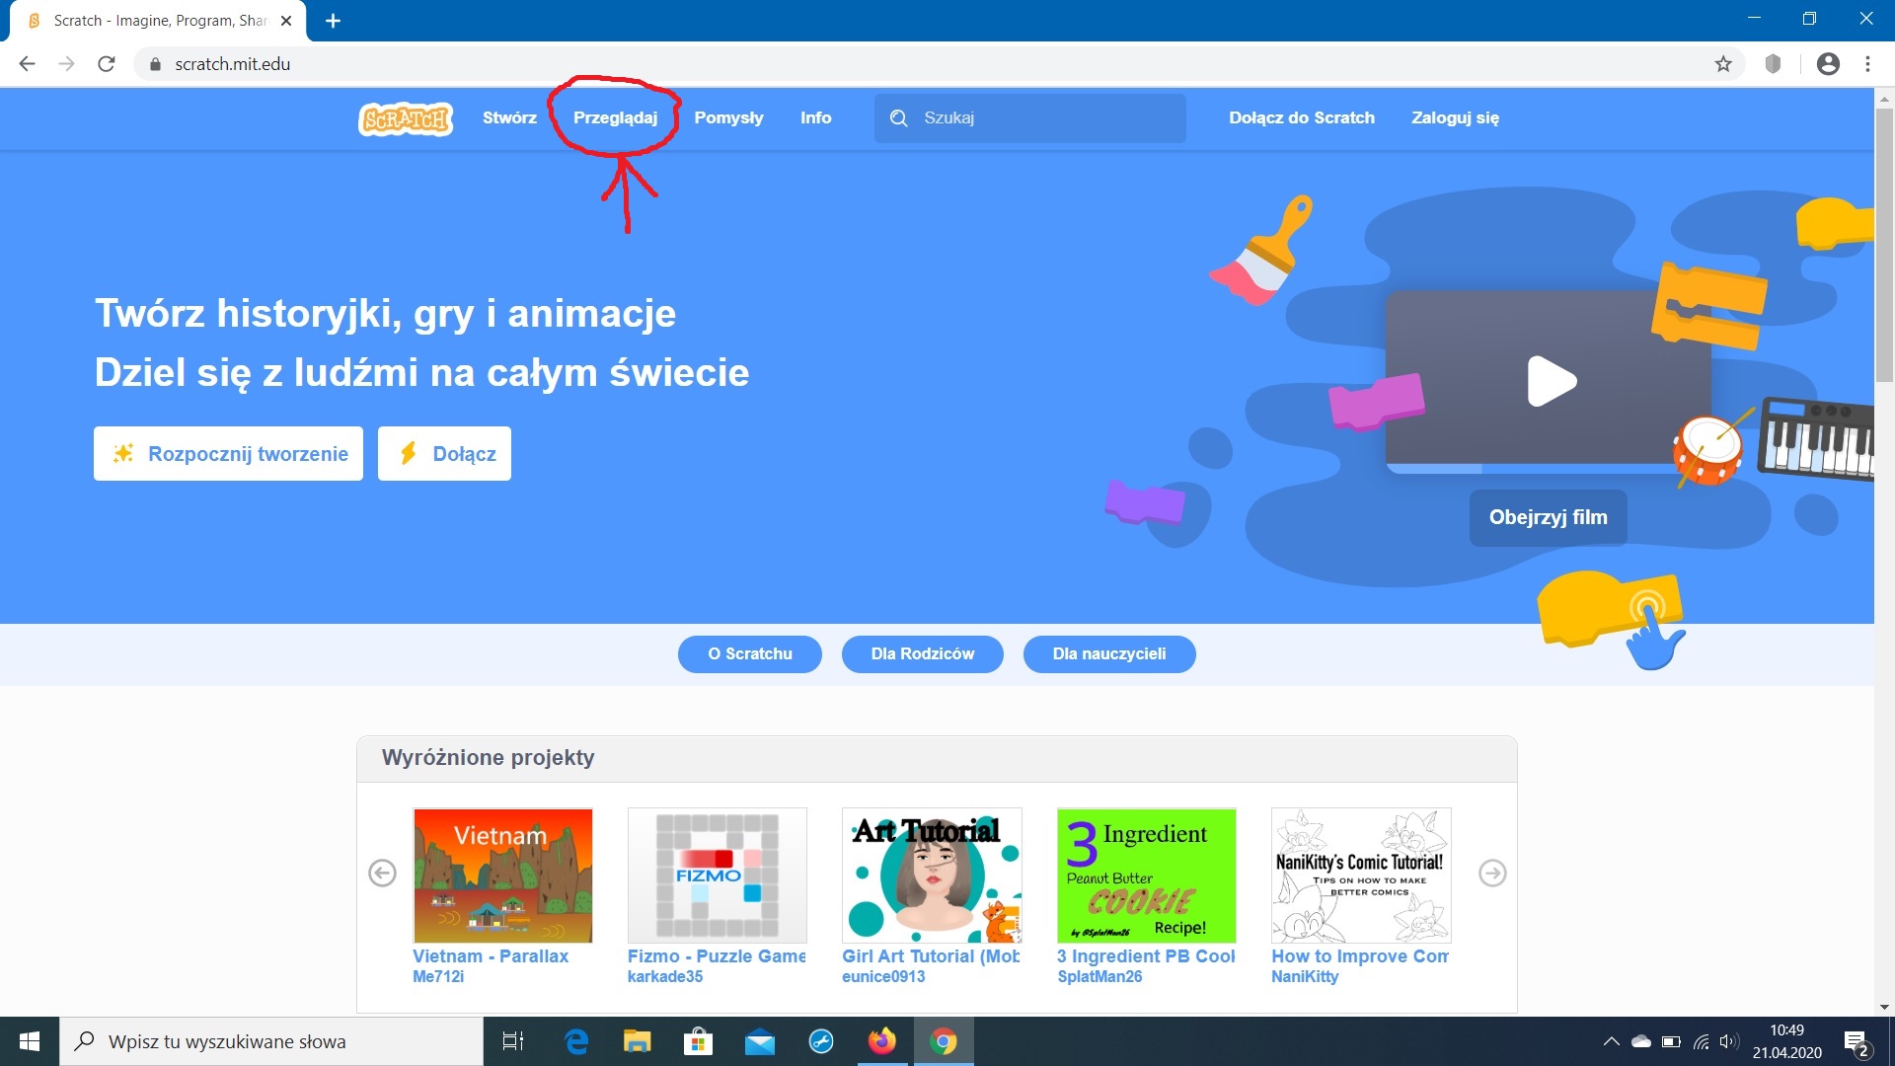The width and height of the screenshot is (1895, 1066).
Task: Click the magnifier icon in the search box
Action: pyautogui.click(x=898, y=118)
